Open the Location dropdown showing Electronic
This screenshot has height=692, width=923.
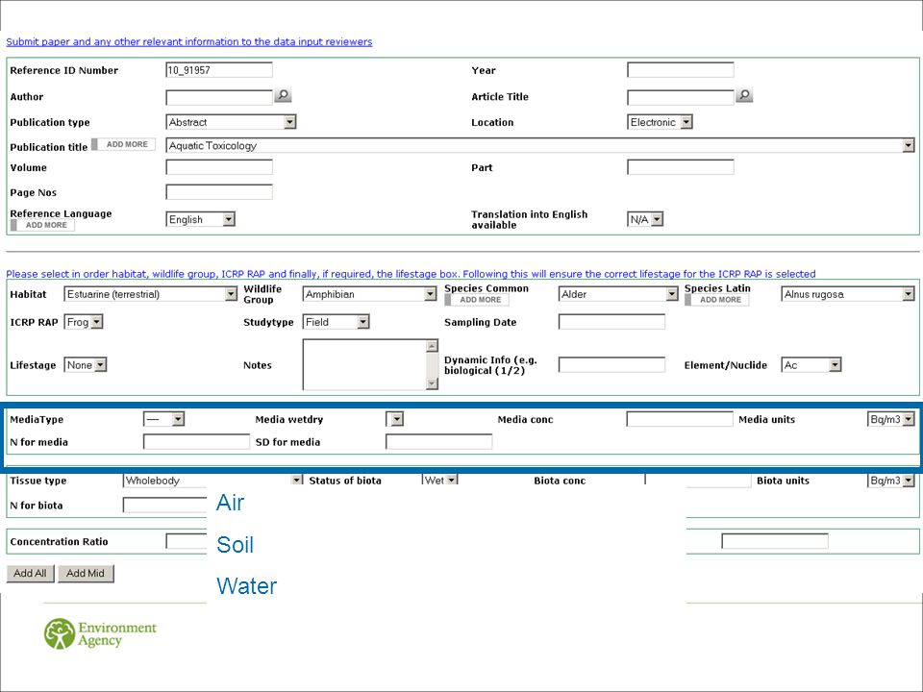(x=660, y=122)
